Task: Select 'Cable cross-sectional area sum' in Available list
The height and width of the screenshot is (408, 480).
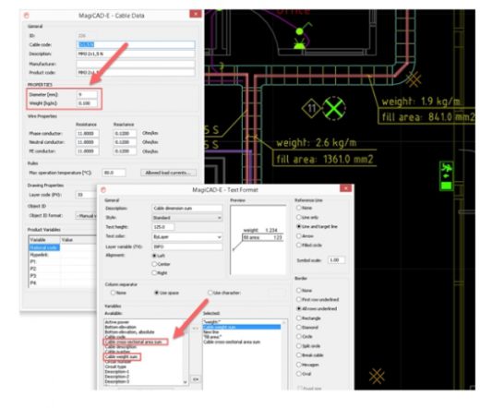Action: point(134,342)
